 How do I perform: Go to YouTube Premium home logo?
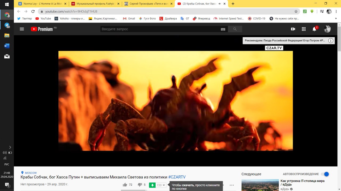[x=42, y=29]
